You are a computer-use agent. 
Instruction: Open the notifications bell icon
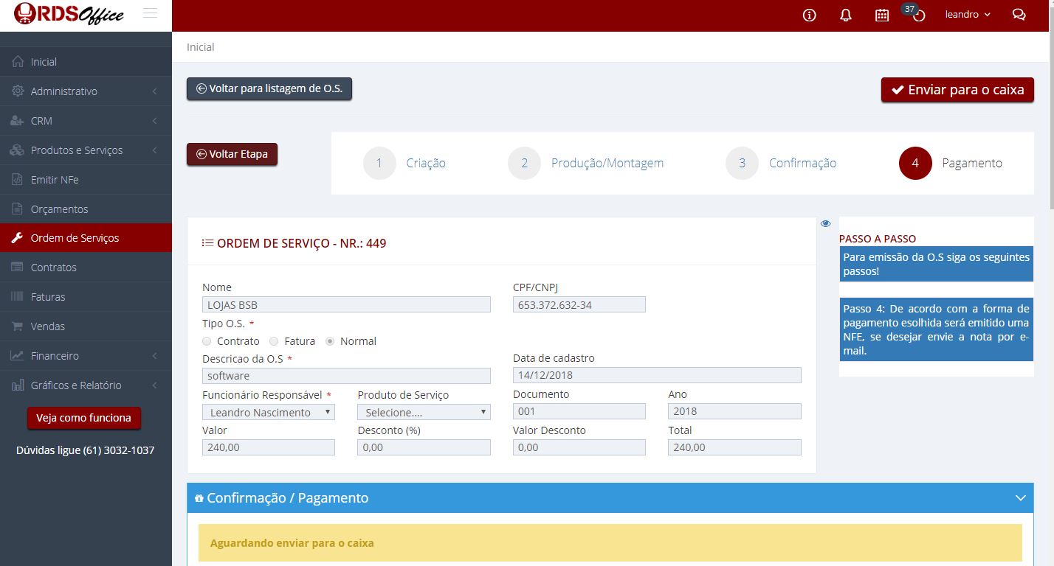coord(846,15)
